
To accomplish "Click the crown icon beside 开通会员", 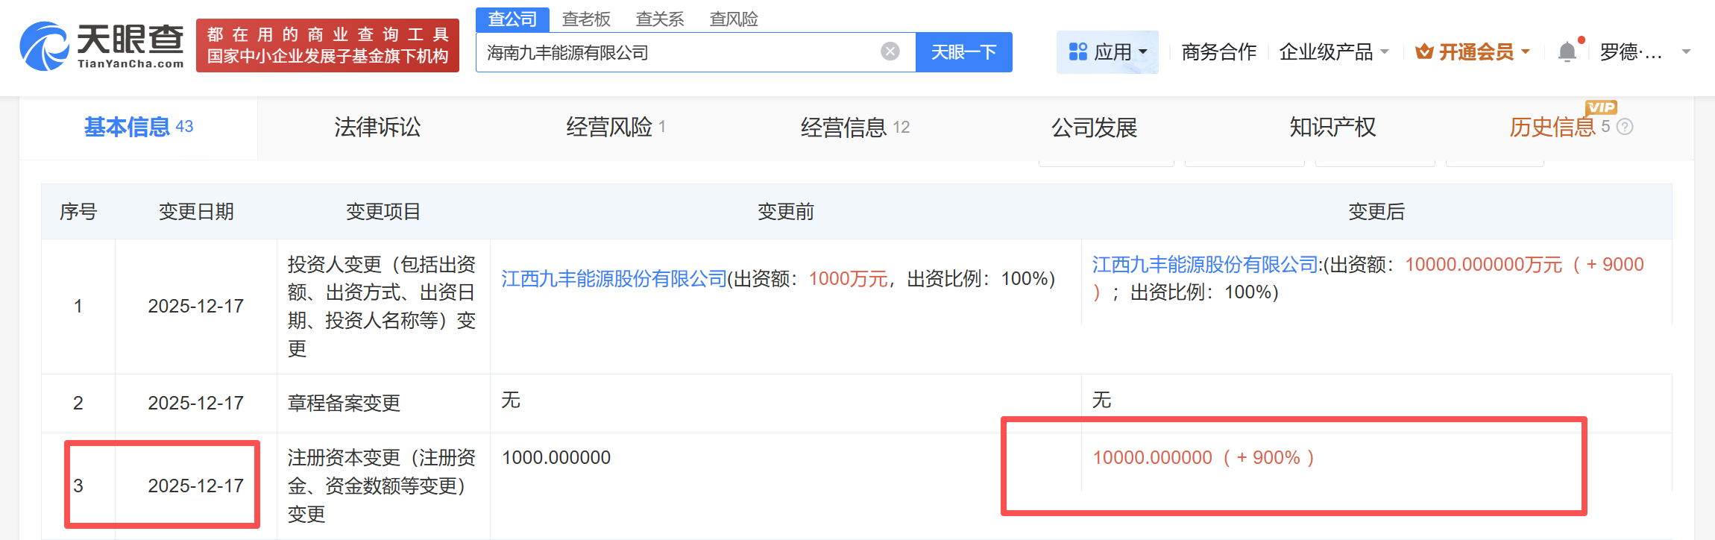I will pyautogui.click(x=1424, y=51).
